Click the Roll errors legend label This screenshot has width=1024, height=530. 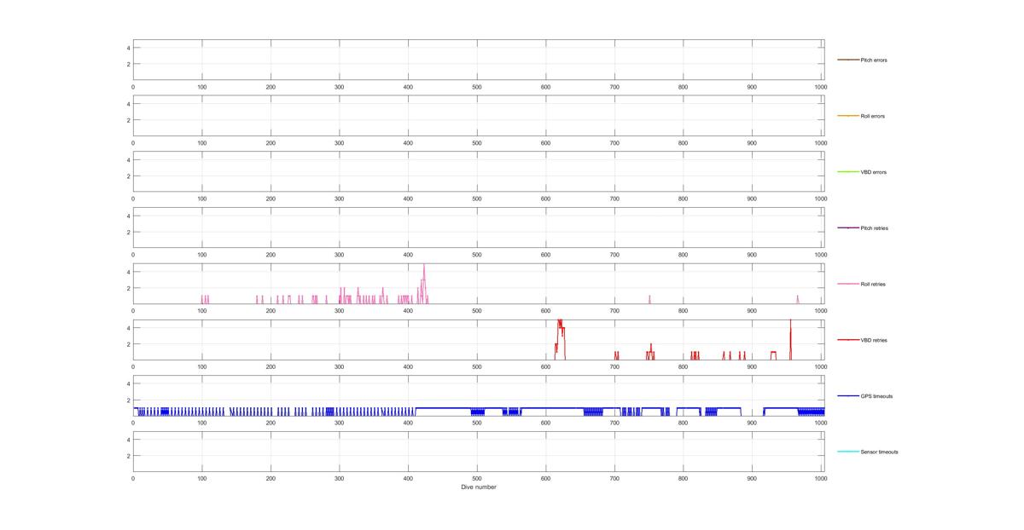pos(873,116)
